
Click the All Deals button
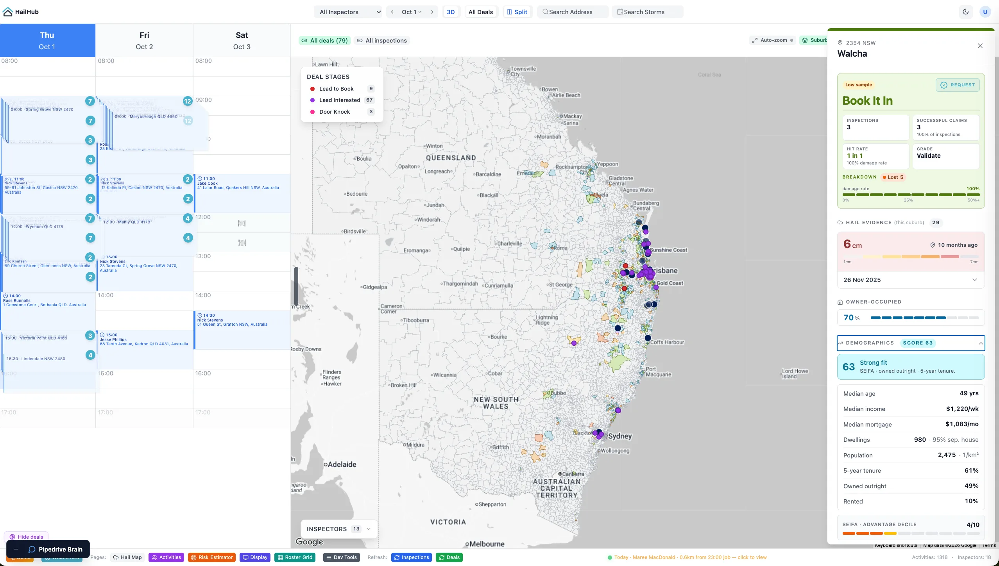pyautogui.click(x=480, y=12)
